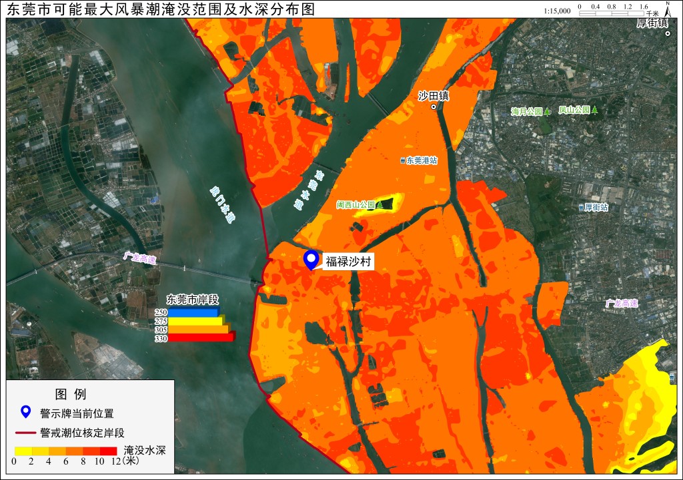This screenshot has height=480, width=683.
Task: Click the station icon beside 厚街站
Action: tap(581, 208)
